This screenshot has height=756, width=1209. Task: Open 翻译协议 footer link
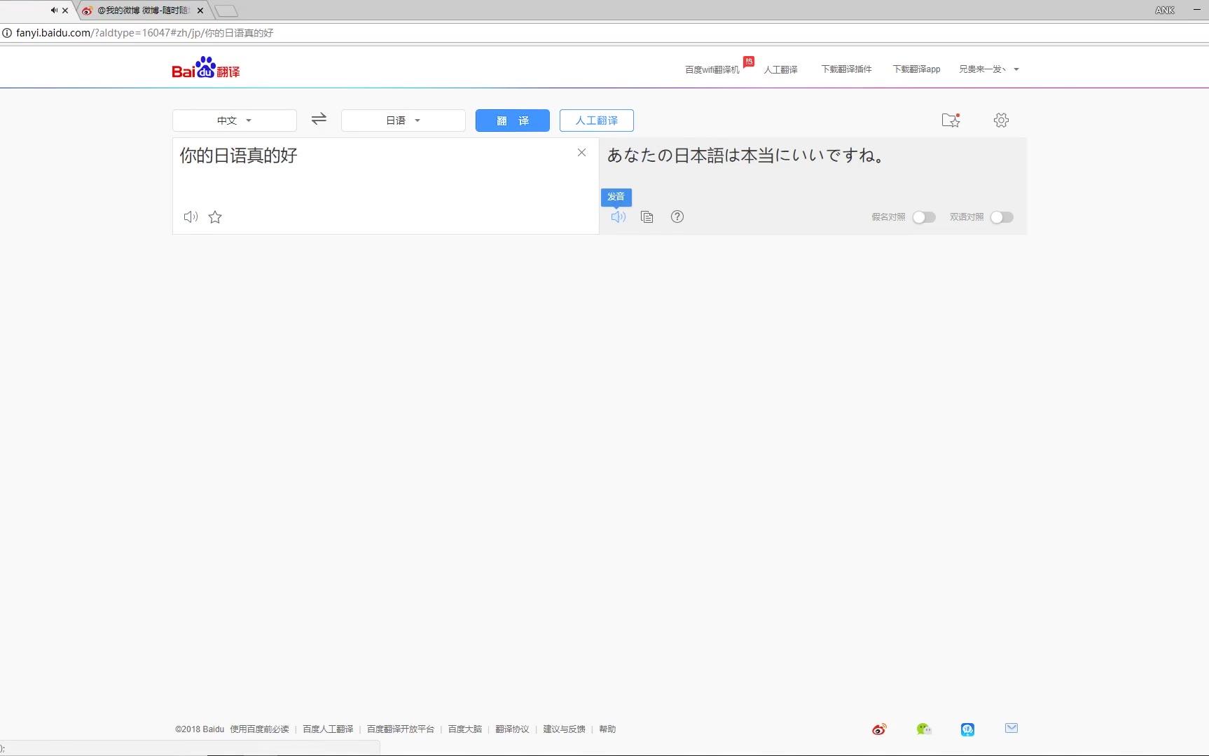[512, 729]
